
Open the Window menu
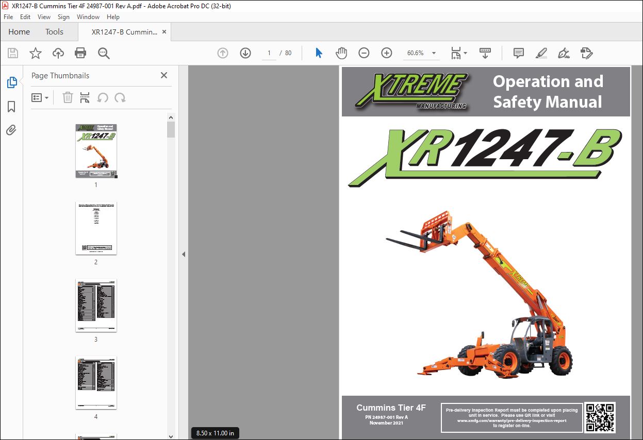(x=88, y=17)
